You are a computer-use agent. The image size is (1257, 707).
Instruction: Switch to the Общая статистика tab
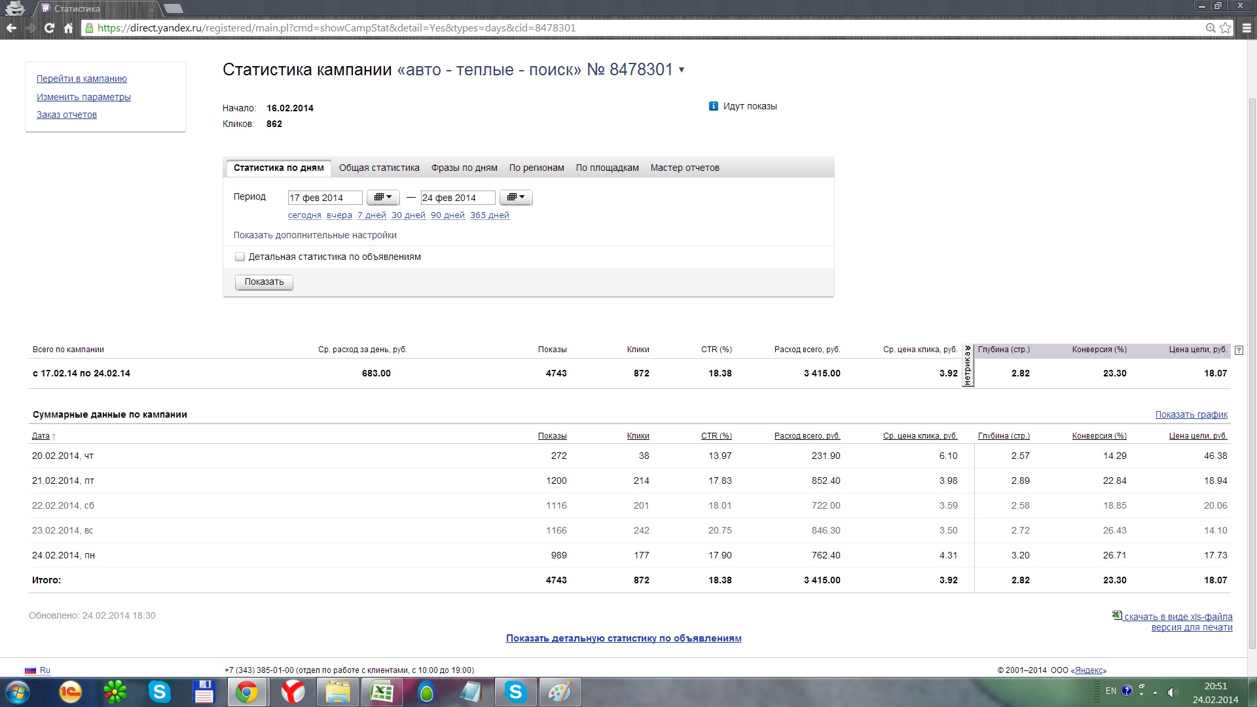point(379,168)
